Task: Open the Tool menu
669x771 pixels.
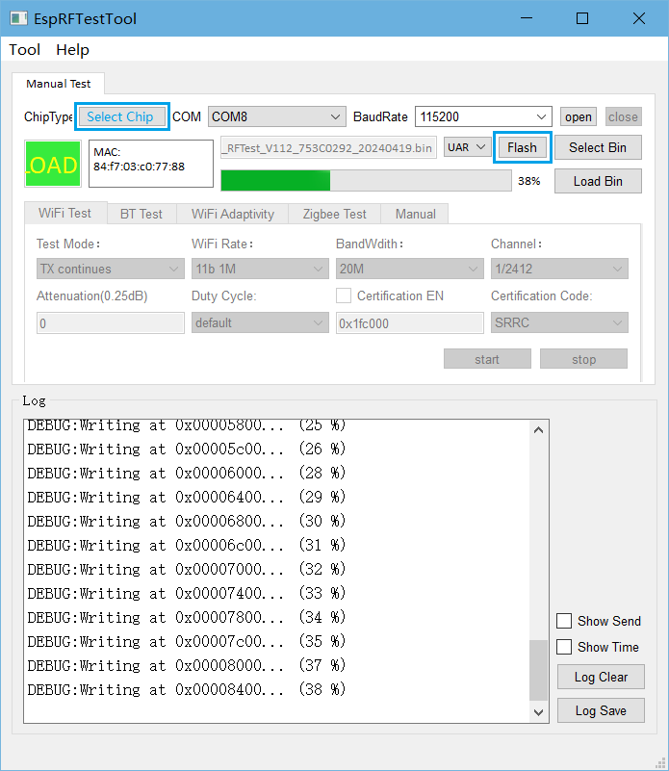Action: 25,50
